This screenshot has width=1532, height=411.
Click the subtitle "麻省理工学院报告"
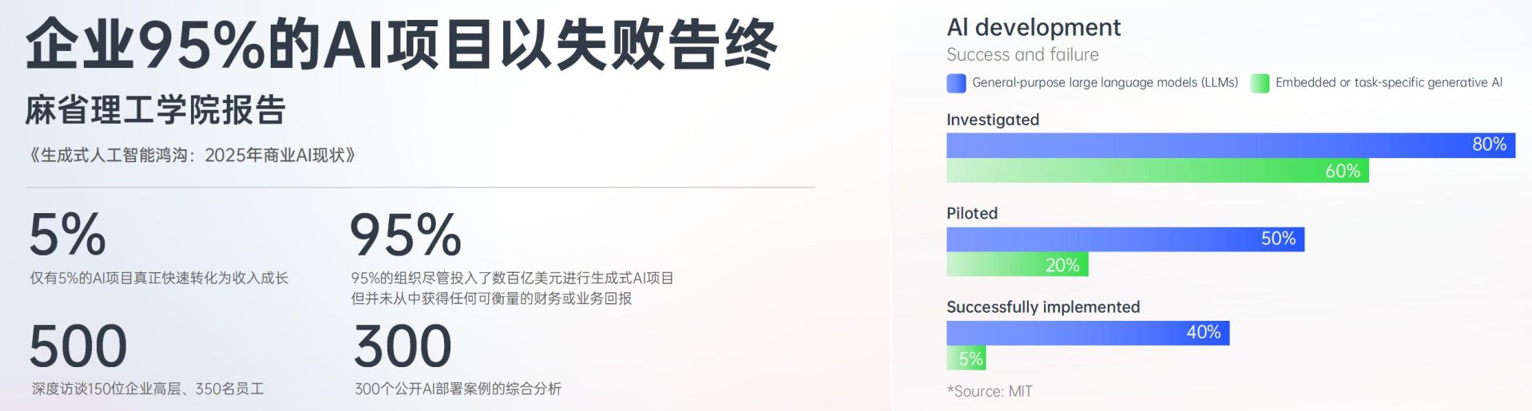pos(156,110)
